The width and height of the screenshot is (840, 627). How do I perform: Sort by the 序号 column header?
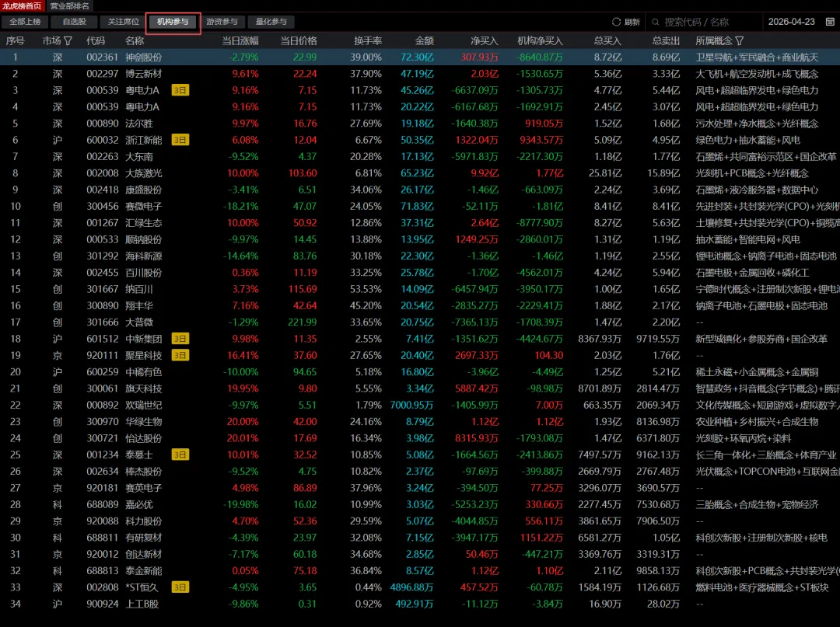click(15, 40)
